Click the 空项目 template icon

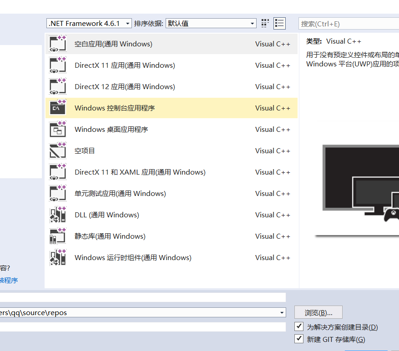(58, 150)
